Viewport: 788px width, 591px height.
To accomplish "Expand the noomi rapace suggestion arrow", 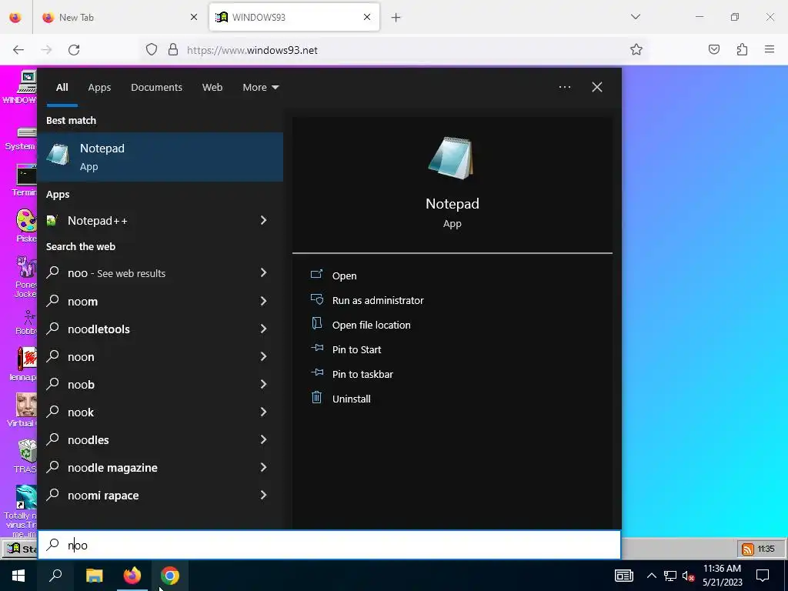I will (263, 495).
